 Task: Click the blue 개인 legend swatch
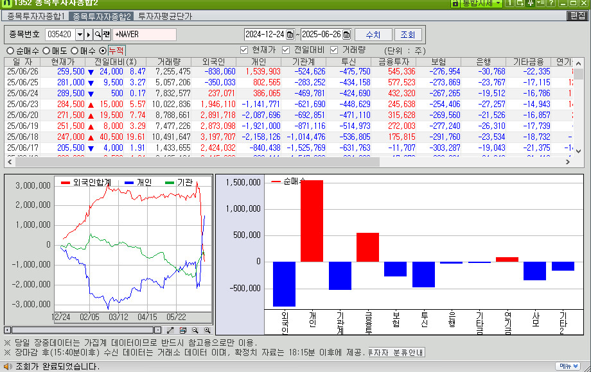click(129, 183)
